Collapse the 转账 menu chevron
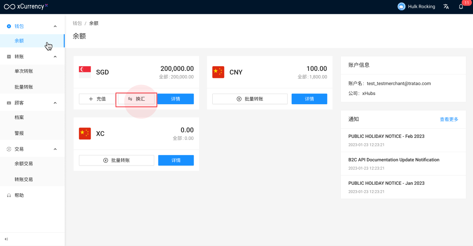Image resolution: width=473 pixels, height=246 pixels. [x=55, y=57]
